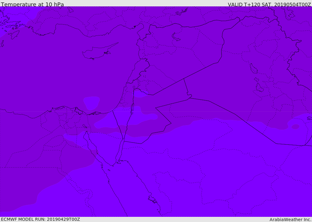Click the light violet patch south of Cyprus
The image size is (312, 222).
[x=91, y=102]
